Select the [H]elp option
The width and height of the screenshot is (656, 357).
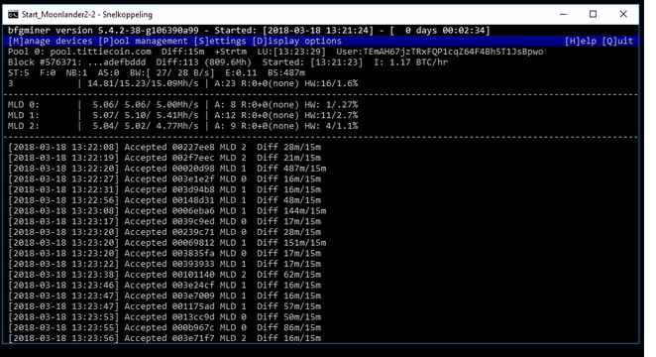[581, 41]
